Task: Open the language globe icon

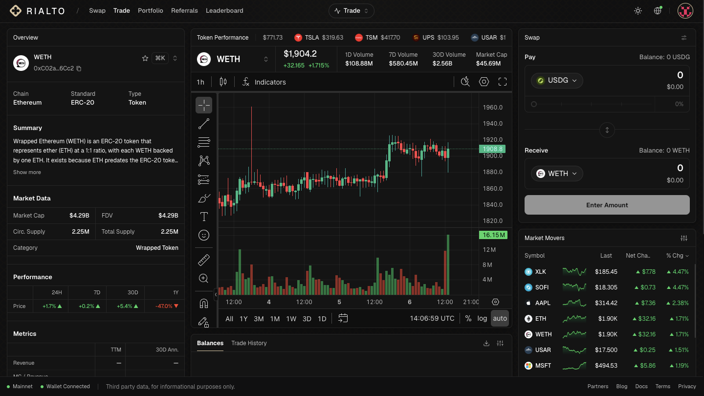Action: pos(658,11)
